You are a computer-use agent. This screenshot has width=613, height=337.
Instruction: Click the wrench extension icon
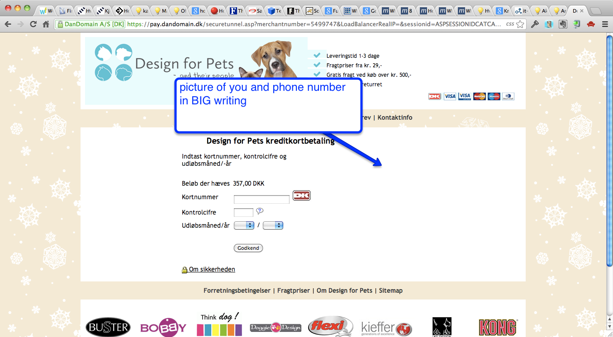click(535, 24)
